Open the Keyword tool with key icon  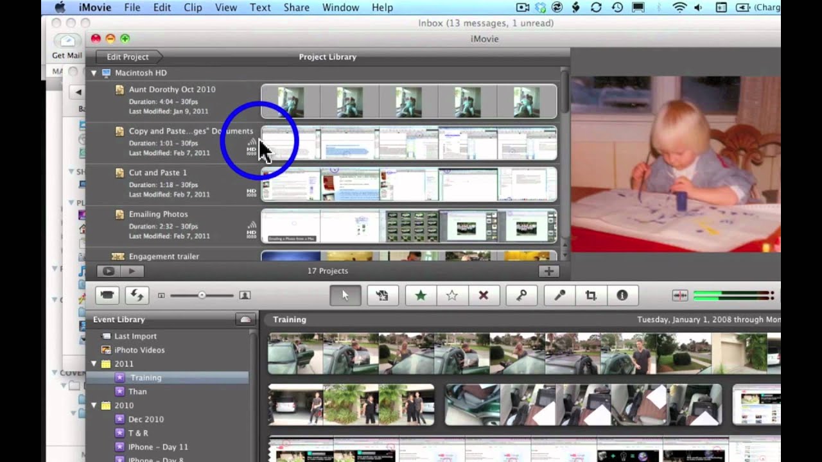pyautogui.click(x=521, y=295)
